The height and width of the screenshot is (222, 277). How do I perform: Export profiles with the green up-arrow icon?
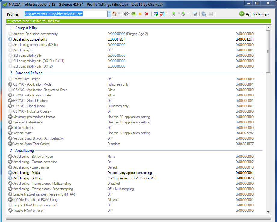click(174, 14)
